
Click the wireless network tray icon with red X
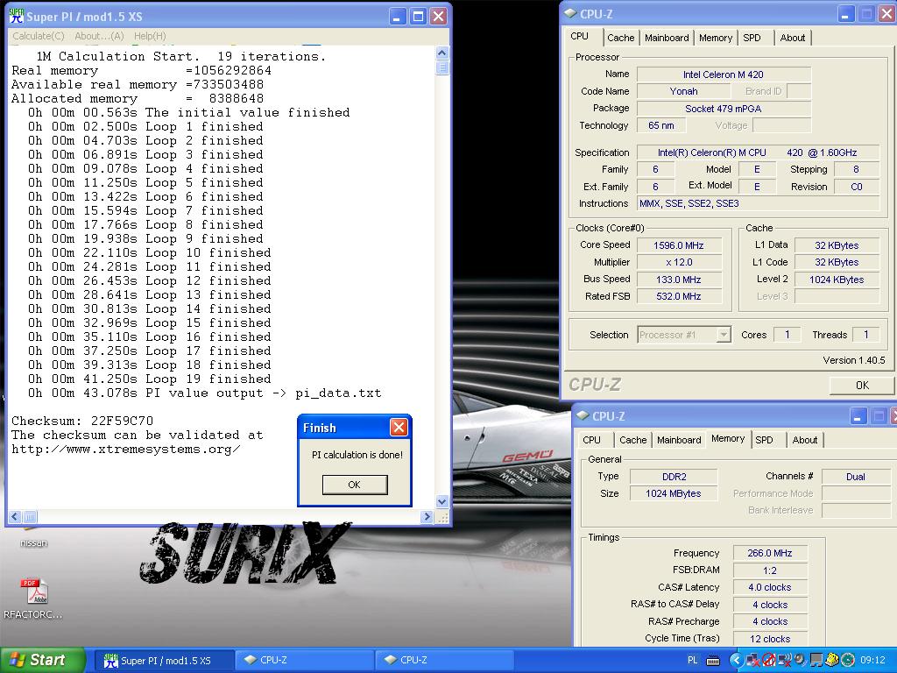click(x=784, y=661)
